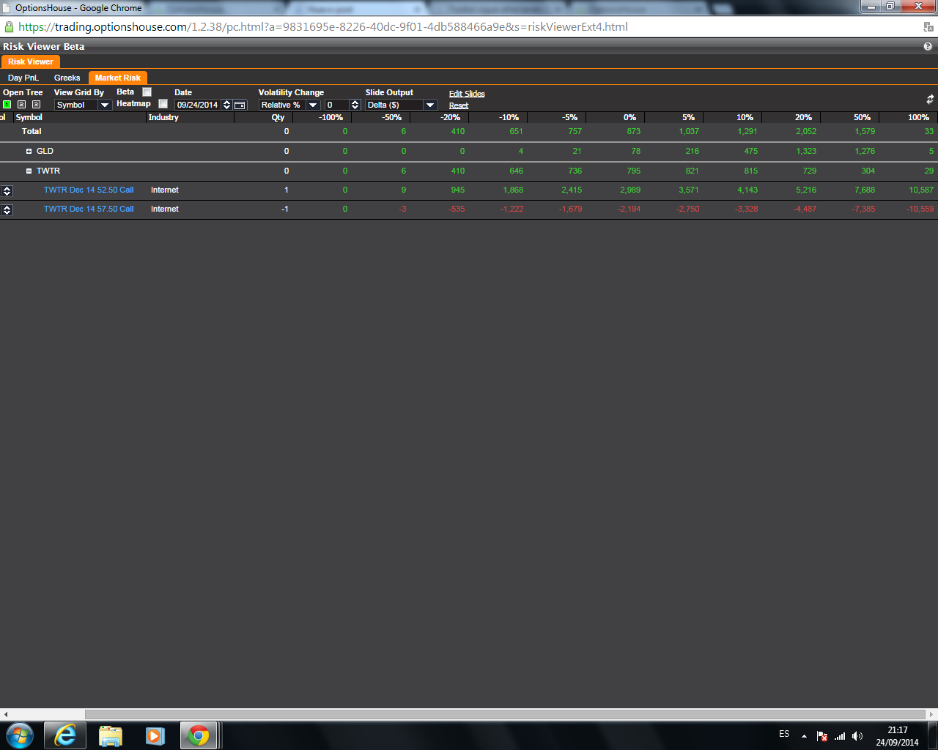Open the taskbar clock and date

point(897,736)
